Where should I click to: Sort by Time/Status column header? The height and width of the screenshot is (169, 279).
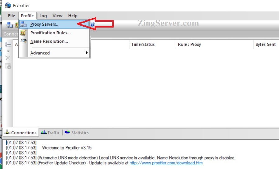point(152,44)
